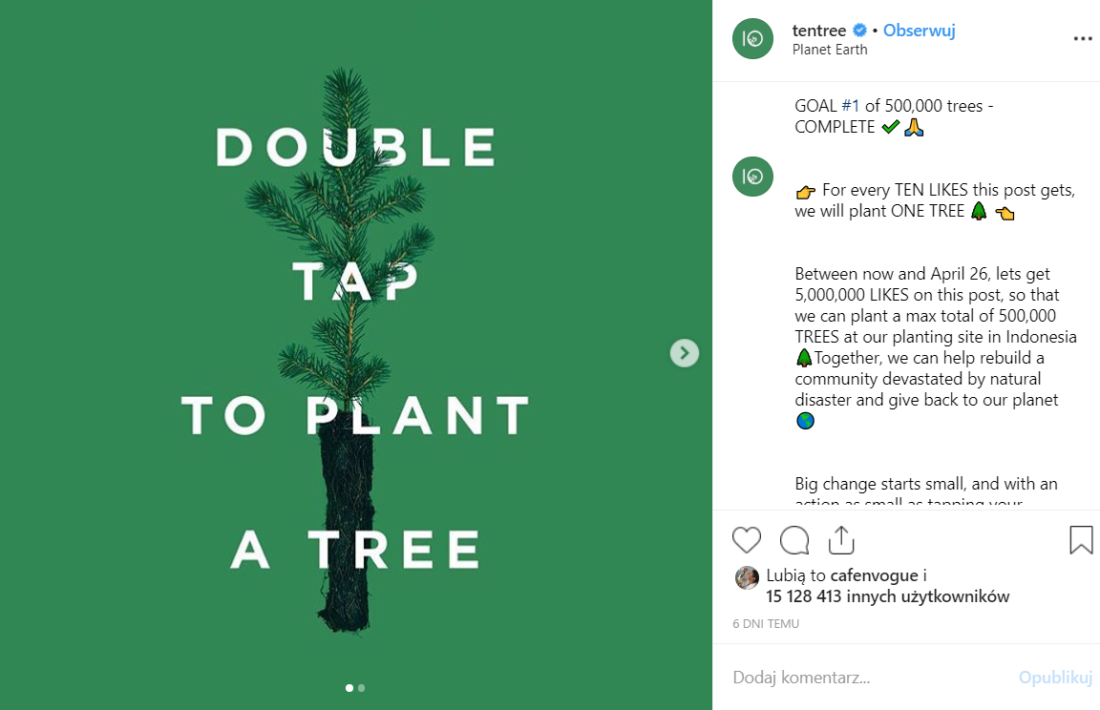Viewport: 1100px width, 710px height.
Task: Click the verified badge next to tentree
Action: [x=859, y=31]
